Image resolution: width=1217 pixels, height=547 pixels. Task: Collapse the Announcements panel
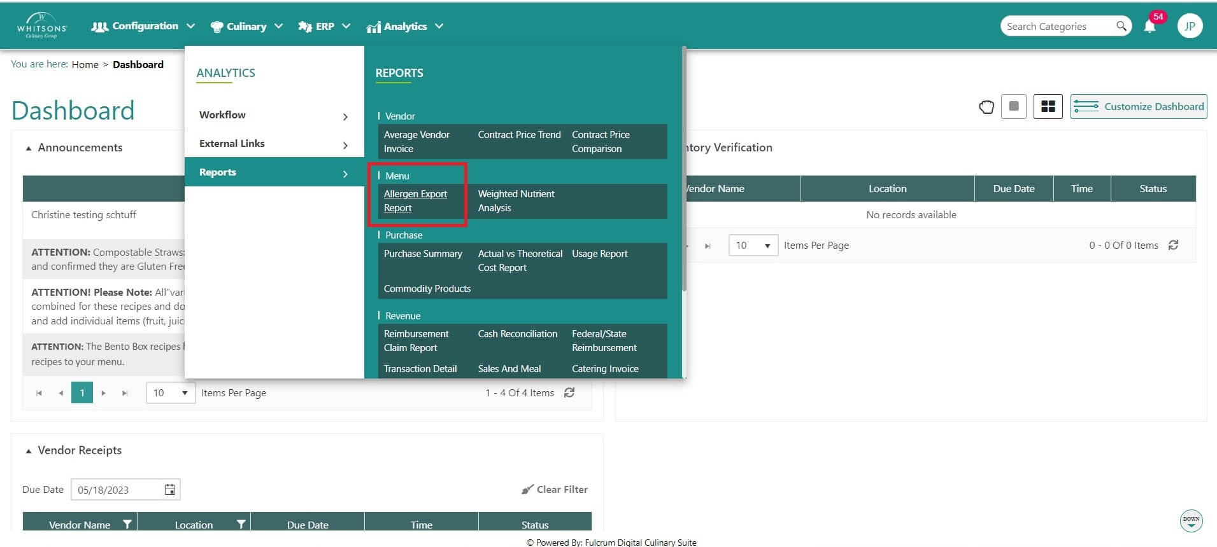[x=29, y=148]
